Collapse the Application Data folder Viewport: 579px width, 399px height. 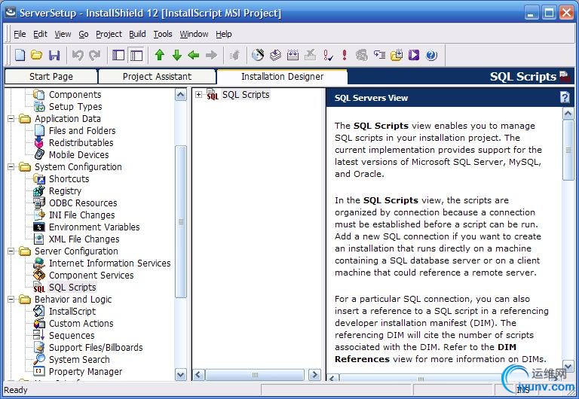tap(11, 119)
